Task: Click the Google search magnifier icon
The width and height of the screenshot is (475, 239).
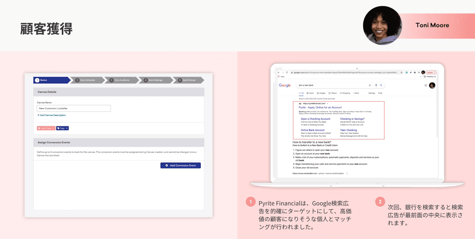Action: click(381, 85)
